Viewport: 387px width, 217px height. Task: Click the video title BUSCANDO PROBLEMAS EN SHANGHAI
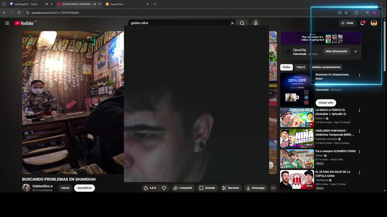[59, 179]
